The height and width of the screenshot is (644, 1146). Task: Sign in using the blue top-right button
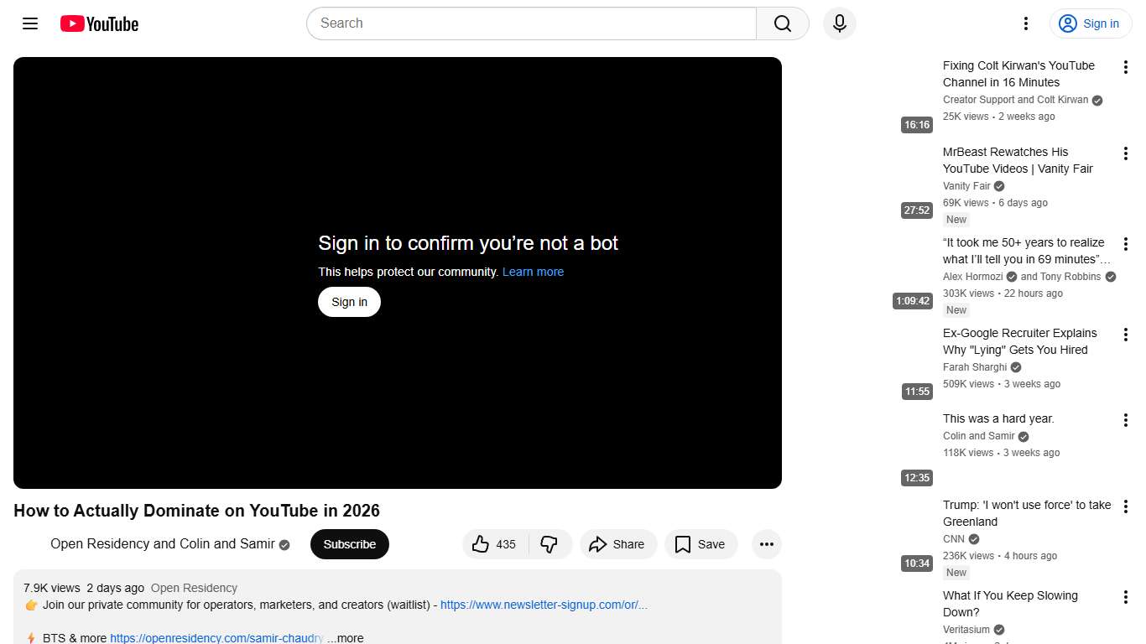click(x=1091, y=23)
